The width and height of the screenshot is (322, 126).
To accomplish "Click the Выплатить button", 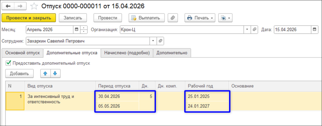I will 147,18.
